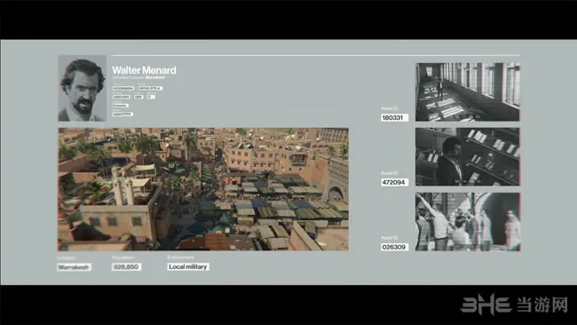
Task: Click the 928,850 population tag
Action: 127,267
